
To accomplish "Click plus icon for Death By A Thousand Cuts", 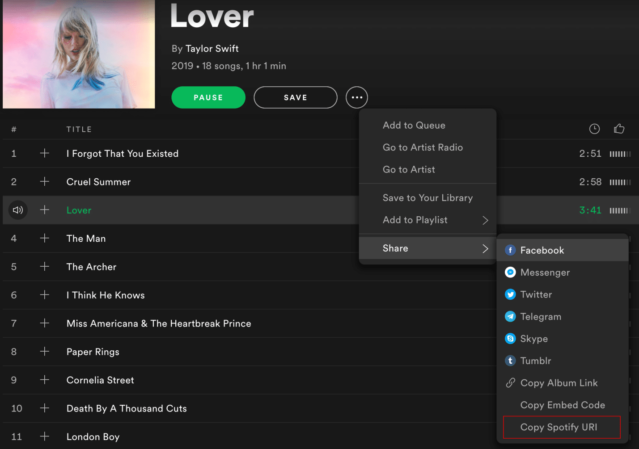I will click(45, 408).
